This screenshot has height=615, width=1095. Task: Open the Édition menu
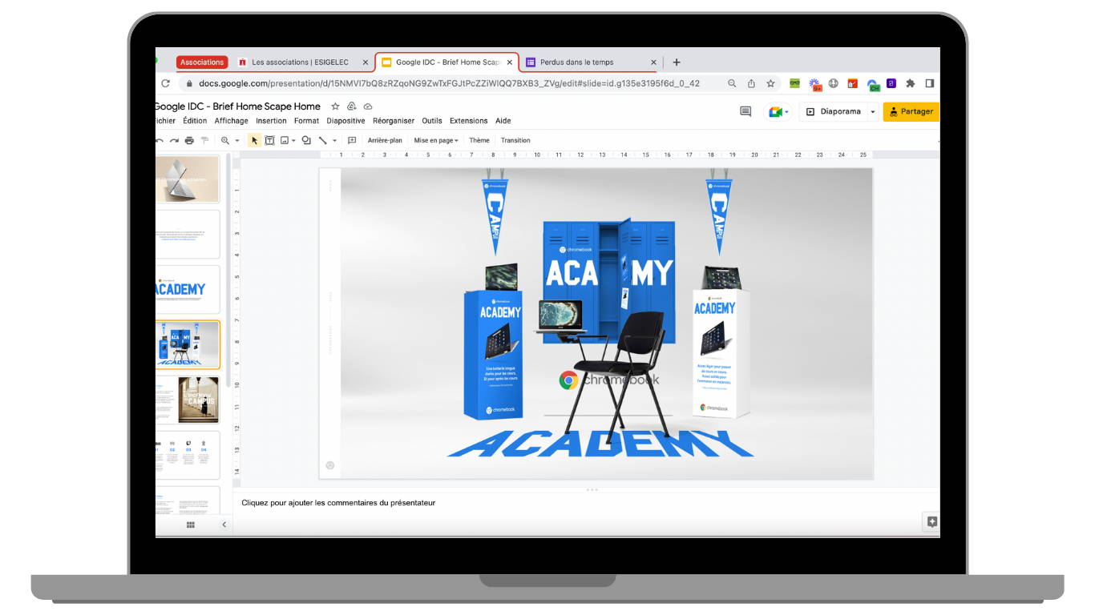(x=195, y=121)
